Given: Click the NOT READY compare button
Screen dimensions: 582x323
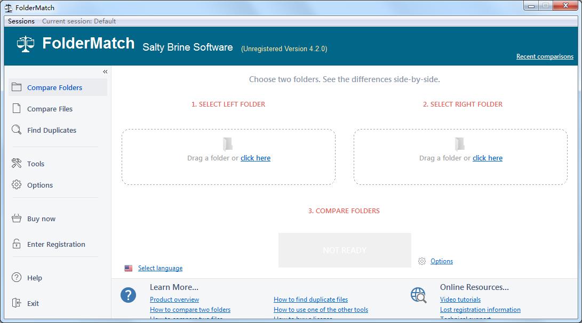Looking at the screenshot, I should [x=345, y=251].
